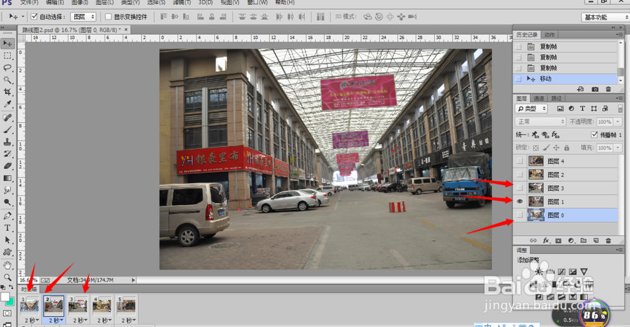Open the auto-select 图层 dropdown
The height and width of the screenshot is (327, 630).
(83, 16)
